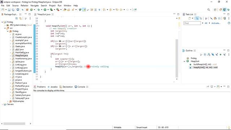Open the Window menu
The width and height of the screenshot is (231, 130).
[67, 6]
